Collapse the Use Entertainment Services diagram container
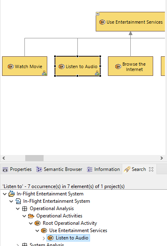The height and width of the screenshot is (246, 167). pos(98,14)
